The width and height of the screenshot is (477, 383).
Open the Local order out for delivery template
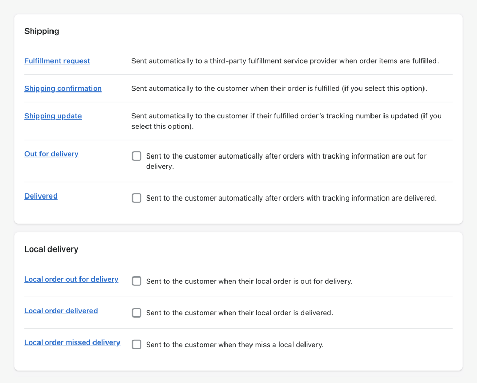pyautogui.click(x=71, y=279)
